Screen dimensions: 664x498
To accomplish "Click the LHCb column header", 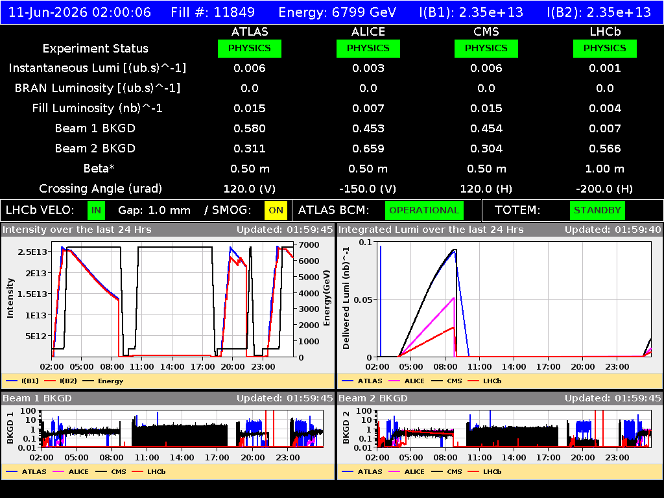I will tap(605, 32).
